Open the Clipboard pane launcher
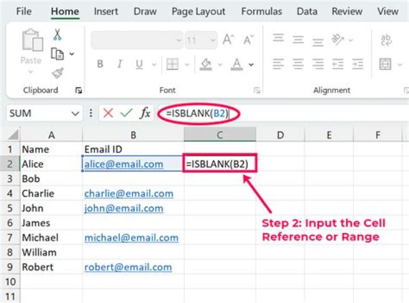Viewport: 409px width, 303px height. click(78, 90)
